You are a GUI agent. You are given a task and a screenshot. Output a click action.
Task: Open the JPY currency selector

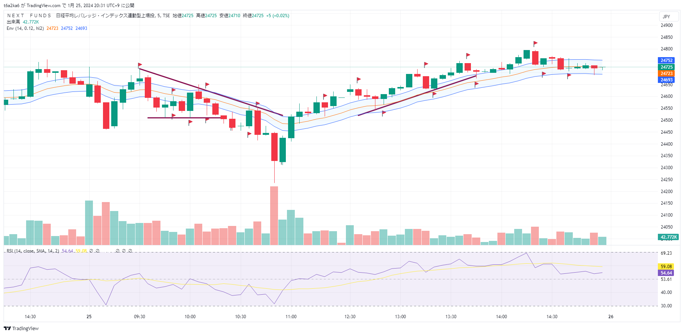pyautogui.click(x=666, y=16)
